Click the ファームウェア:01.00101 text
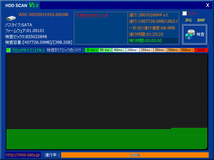The width and height of the screenshot is (214, 160). click(25, 31)
